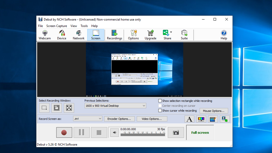This screenshot has width=272, height=153.
Task: Click the Pause recording button
Action: [81, 133]
